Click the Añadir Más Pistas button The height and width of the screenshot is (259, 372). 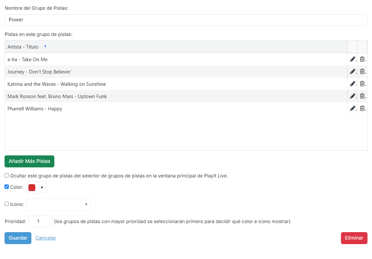click(x=29, y=162)
